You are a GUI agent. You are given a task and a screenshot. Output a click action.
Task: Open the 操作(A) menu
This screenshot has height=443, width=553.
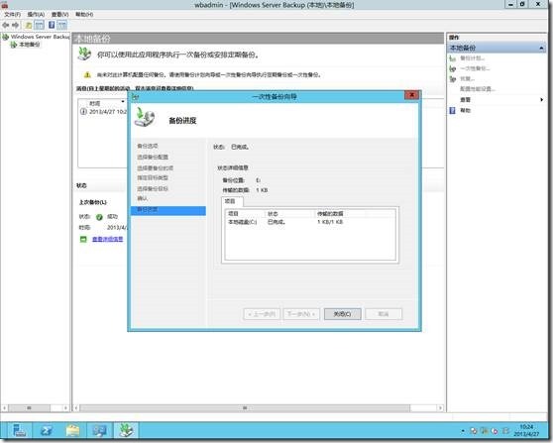point(36,15)
